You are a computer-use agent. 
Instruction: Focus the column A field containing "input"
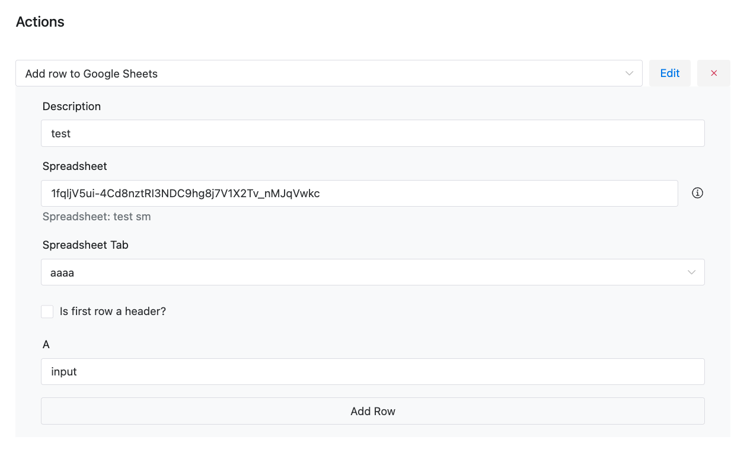pyautogui.click(x=373, y=372)
